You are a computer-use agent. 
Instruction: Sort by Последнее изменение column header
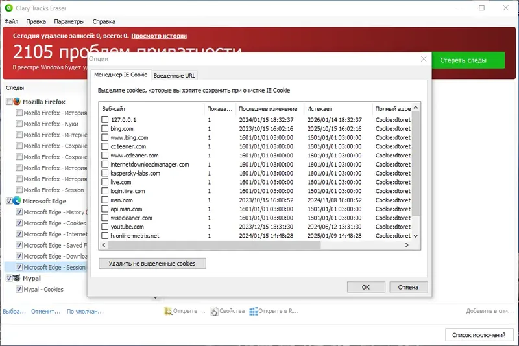[x=270, y=108]
